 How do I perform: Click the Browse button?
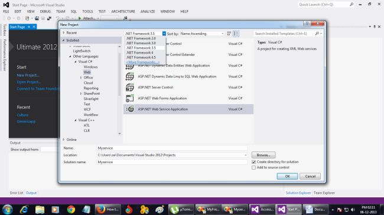pos(263,155)
